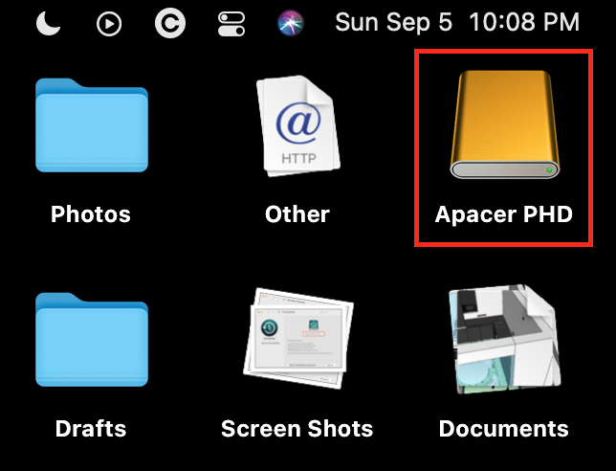Toggle Do Not Disturb moon icon
Screen dimensions: 616x471
(49, 23)
